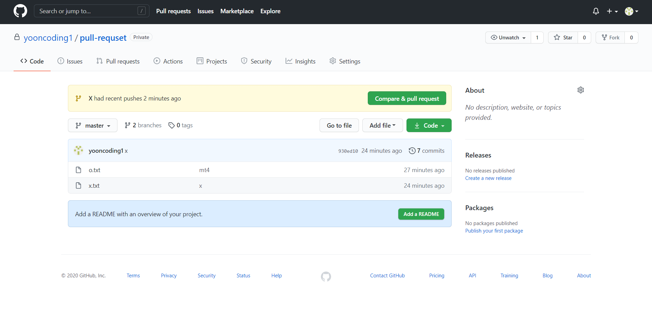Screen dimensions: 652x314
Task: Click the watchers count 1
Action: (537, 37)
